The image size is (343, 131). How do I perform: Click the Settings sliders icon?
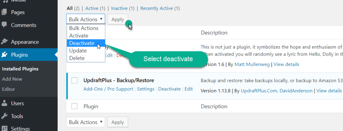tap(4, 128)
